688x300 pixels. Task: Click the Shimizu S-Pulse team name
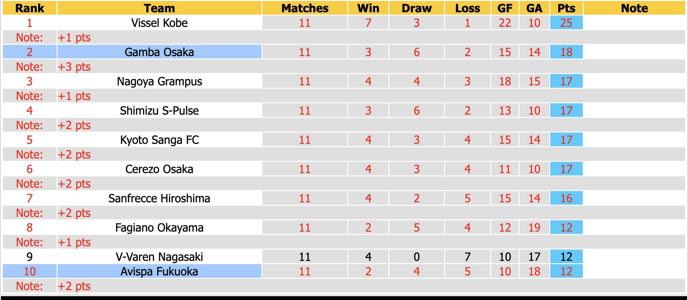pyautogui.click(x=159, y=110)
